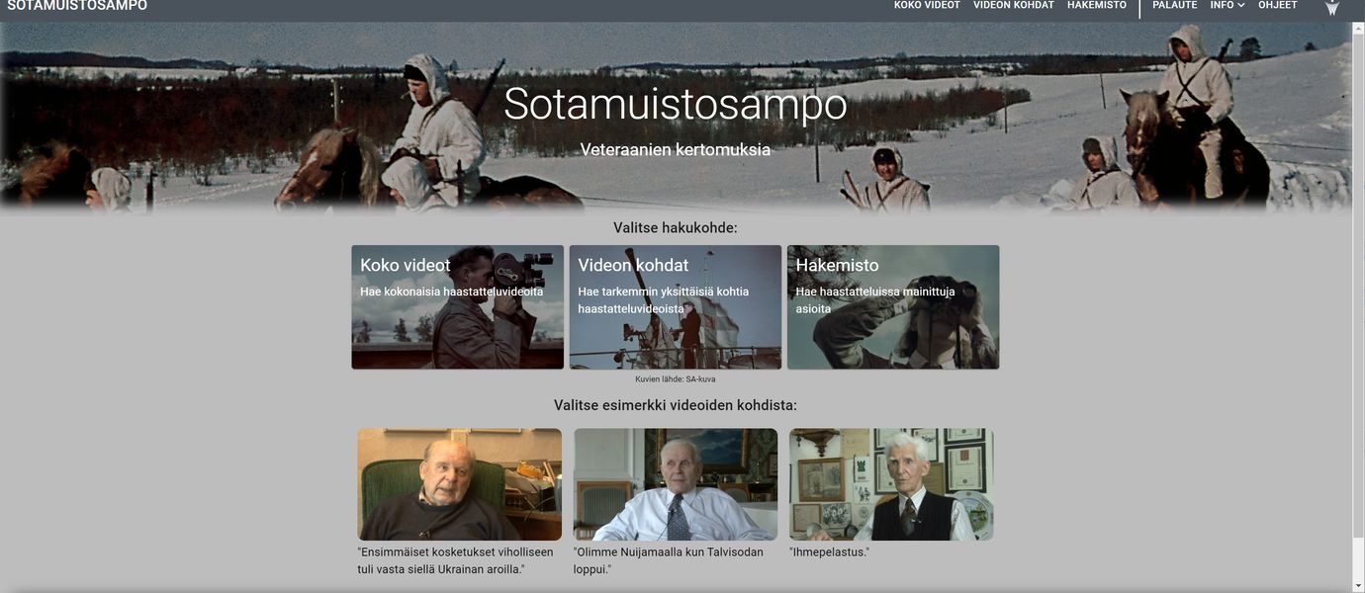Click the logo icon in top-right corner

(1332, 6)
